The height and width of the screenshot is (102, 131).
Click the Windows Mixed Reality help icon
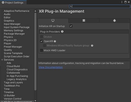(x=92, y=46)
